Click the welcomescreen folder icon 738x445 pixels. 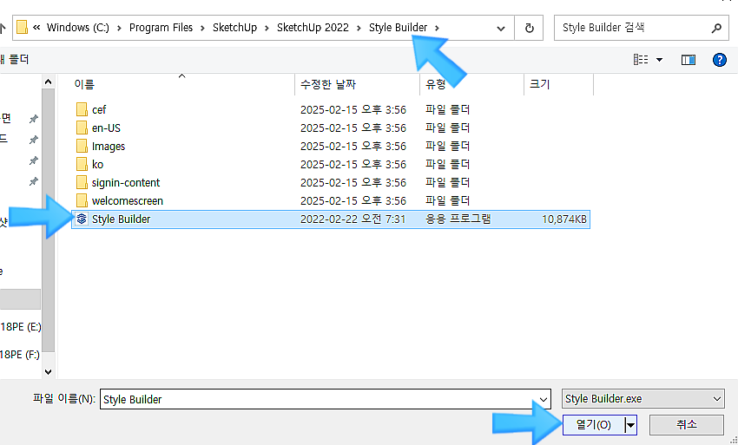(x=82, y=201)
